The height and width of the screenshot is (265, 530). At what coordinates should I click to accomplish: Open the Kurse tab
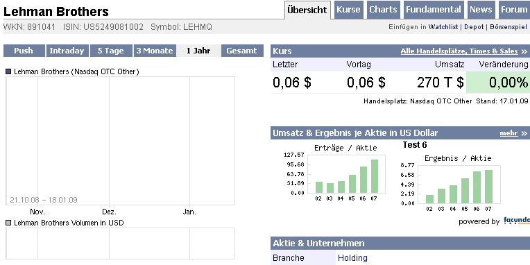point(348,10)
